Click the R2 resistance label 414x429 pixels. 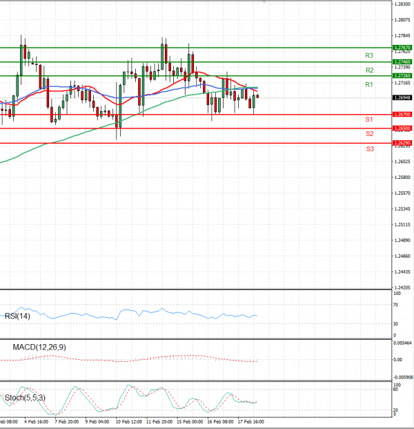(369, 70)
